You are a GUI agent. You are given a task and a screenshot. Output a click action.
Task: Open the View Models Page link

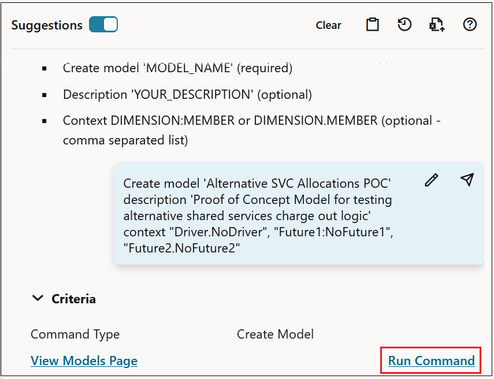point(84,361)
